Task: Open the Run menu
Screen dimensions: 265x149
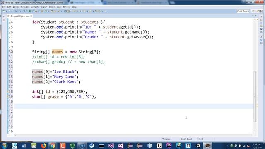Action: (59, 7)
